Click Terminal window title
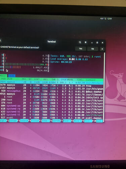 51,42
